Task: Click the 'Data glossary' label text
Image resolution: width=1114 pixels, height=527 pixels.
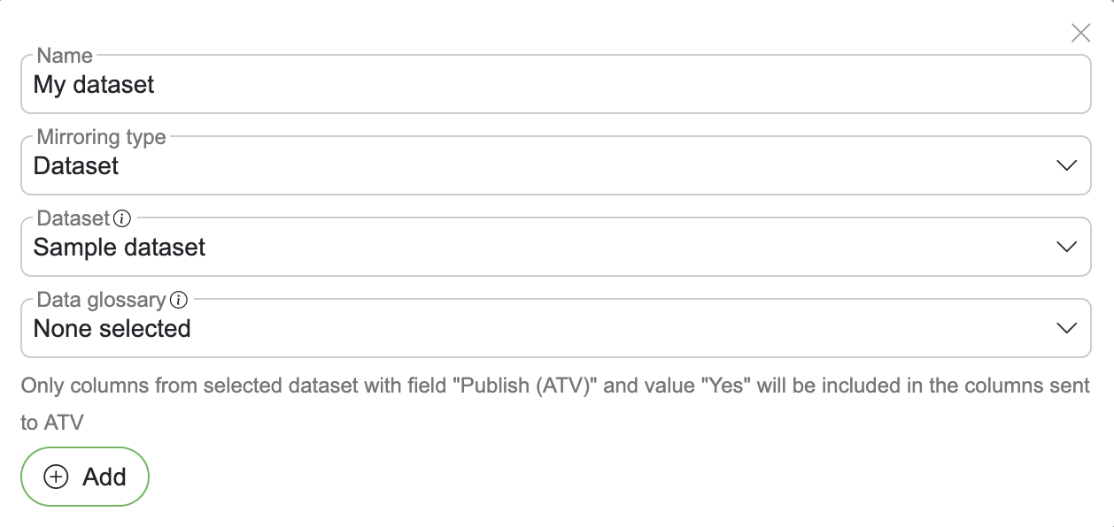Action: pyautogui.click(x=101, y=300)
